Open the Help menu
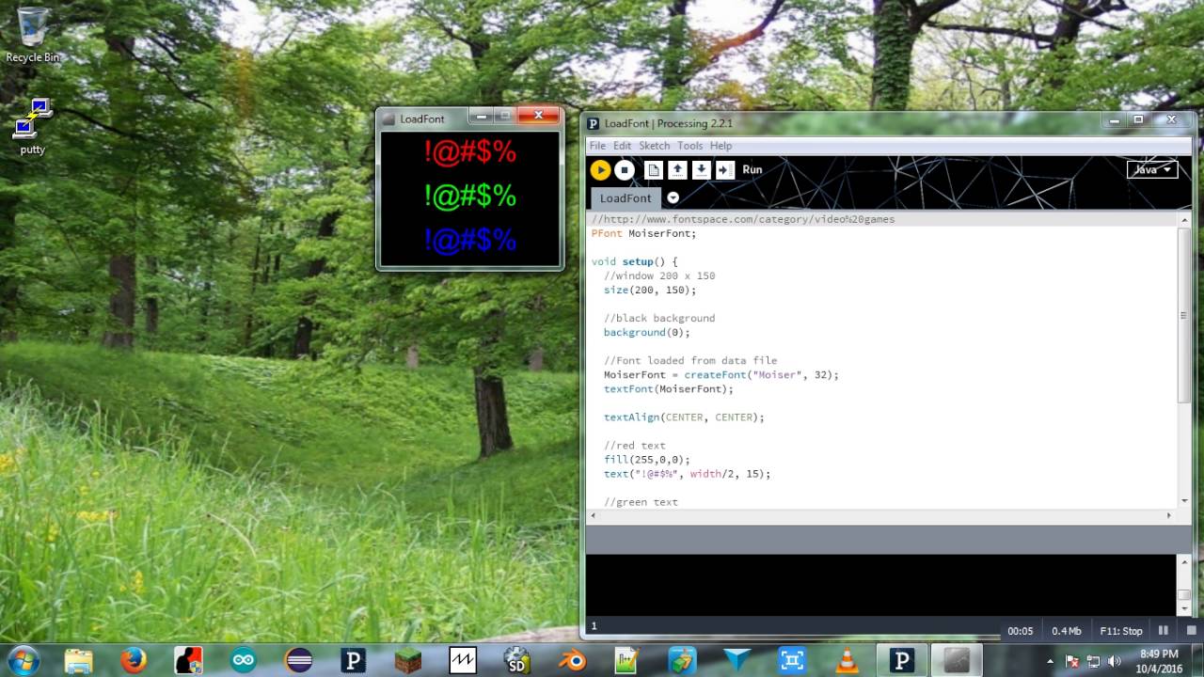Screen dimensions: 1204x677 pyautogui.click(x=721, y=146)
